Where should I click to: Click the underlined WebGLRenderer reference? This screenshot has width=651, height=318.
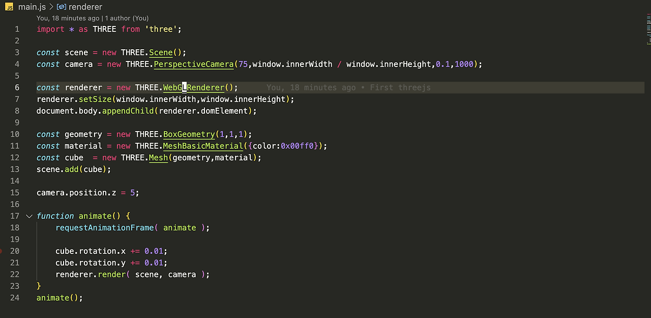pos(194,87)
